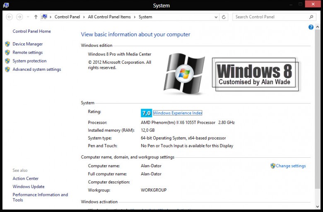Open Performance Information and Tools link
Screen dimensions: 323x212
coord(40,197)
